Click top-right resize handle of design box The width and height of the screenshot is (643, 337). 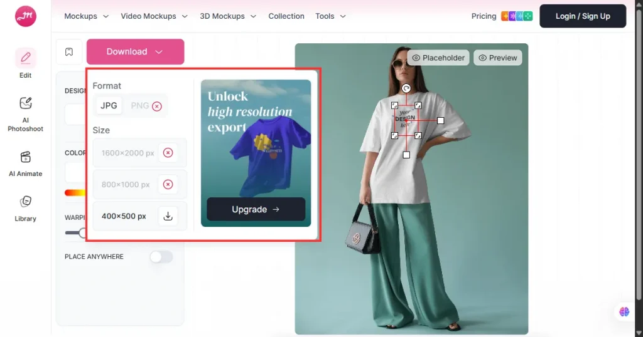tap(418, 105)
